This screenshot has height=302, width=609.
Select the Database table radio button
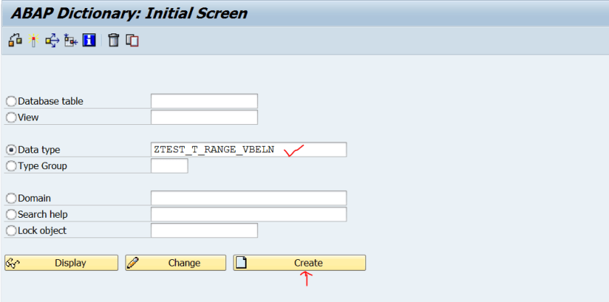click(11, 102)
